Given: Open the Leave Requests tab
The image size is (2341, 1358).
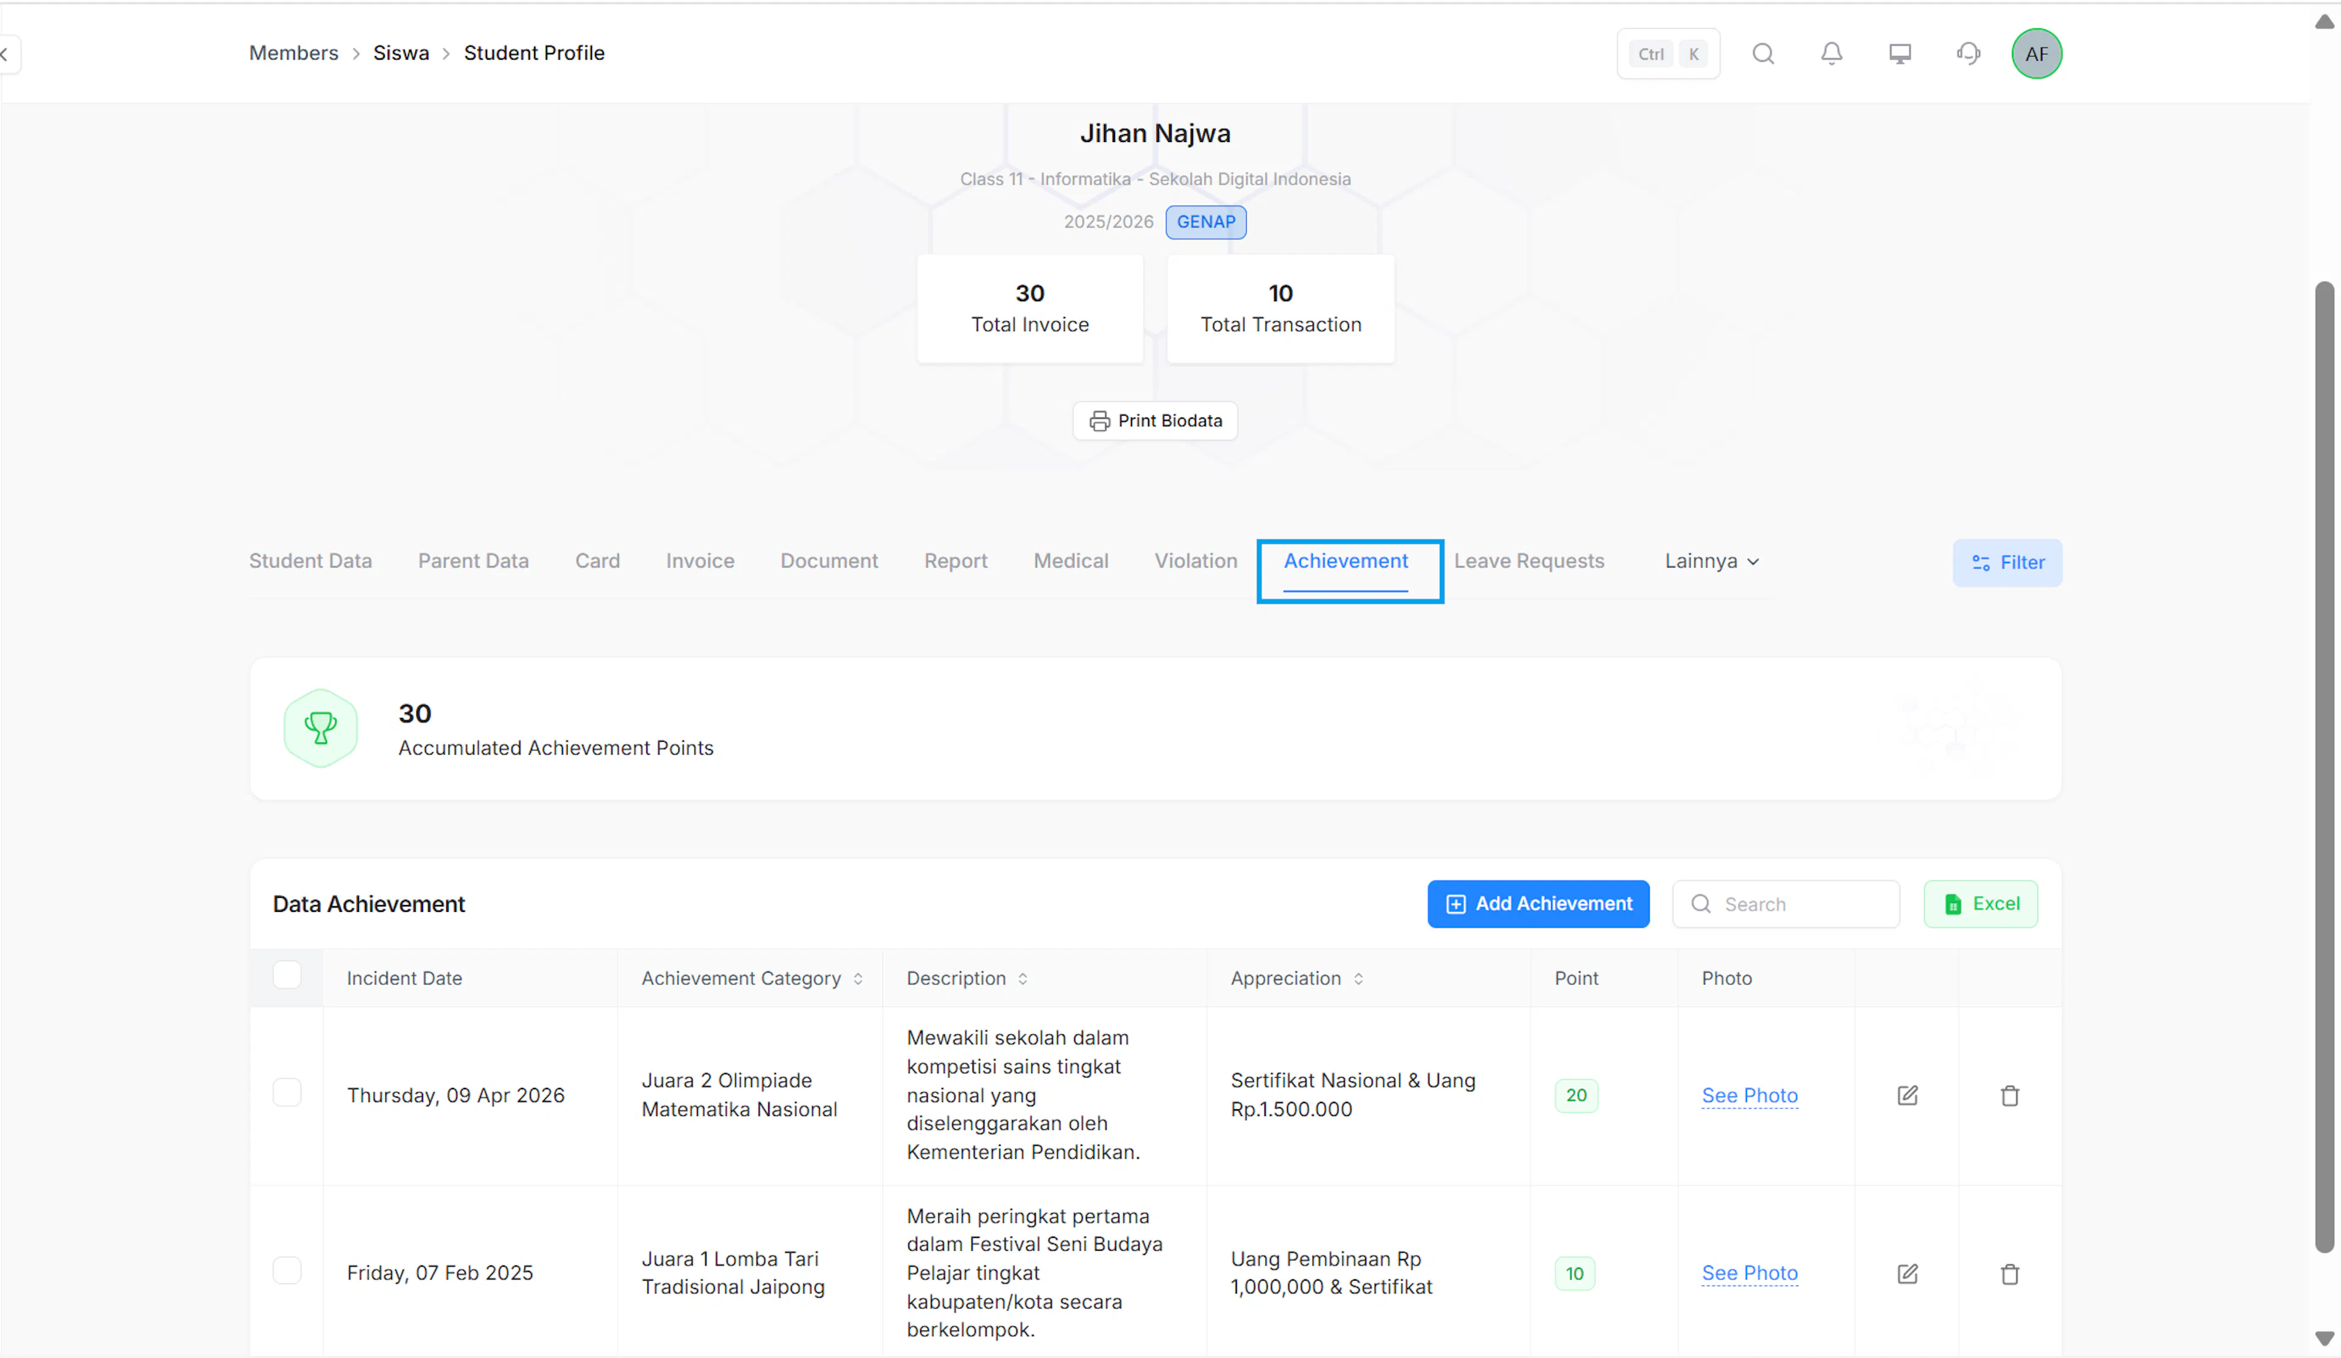Looking at the screenshot, I should [1529, 561].
